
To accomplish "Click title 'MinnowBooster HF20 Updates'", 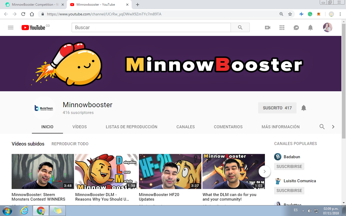I will tap(159, 197).
